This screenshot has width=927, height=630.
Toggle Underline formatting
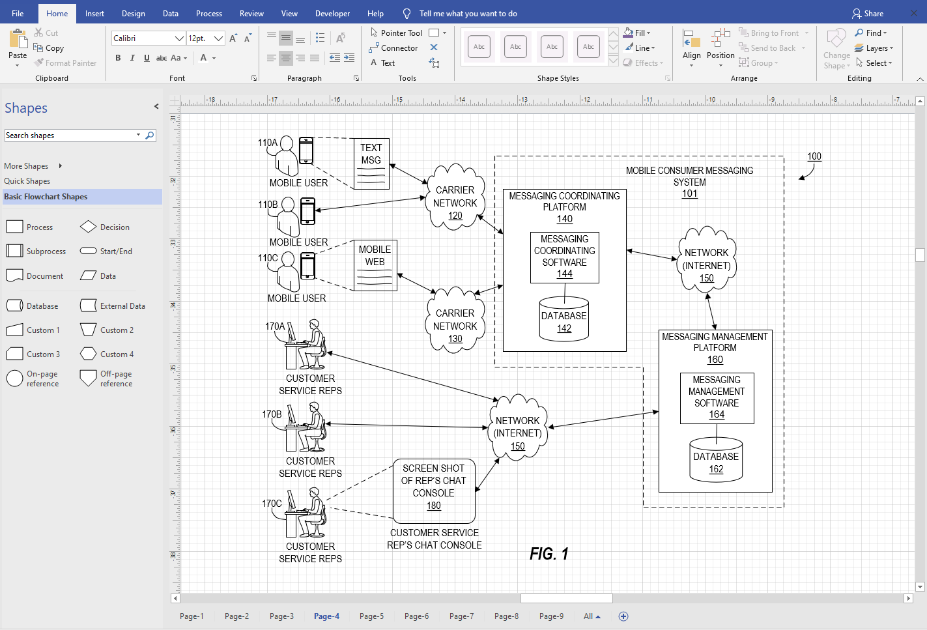[147, 58]
